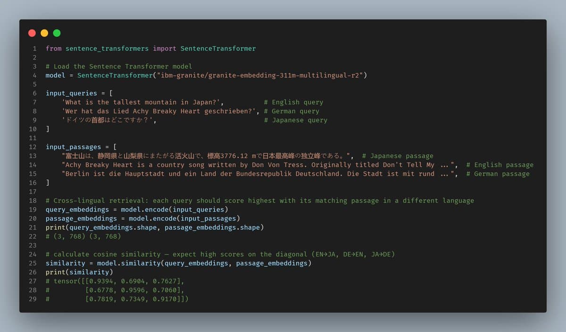Click the '# calculate cosine similarity' comment
Image resolution: width=566 pixels, height=332 pixels.
coord(220,254)
